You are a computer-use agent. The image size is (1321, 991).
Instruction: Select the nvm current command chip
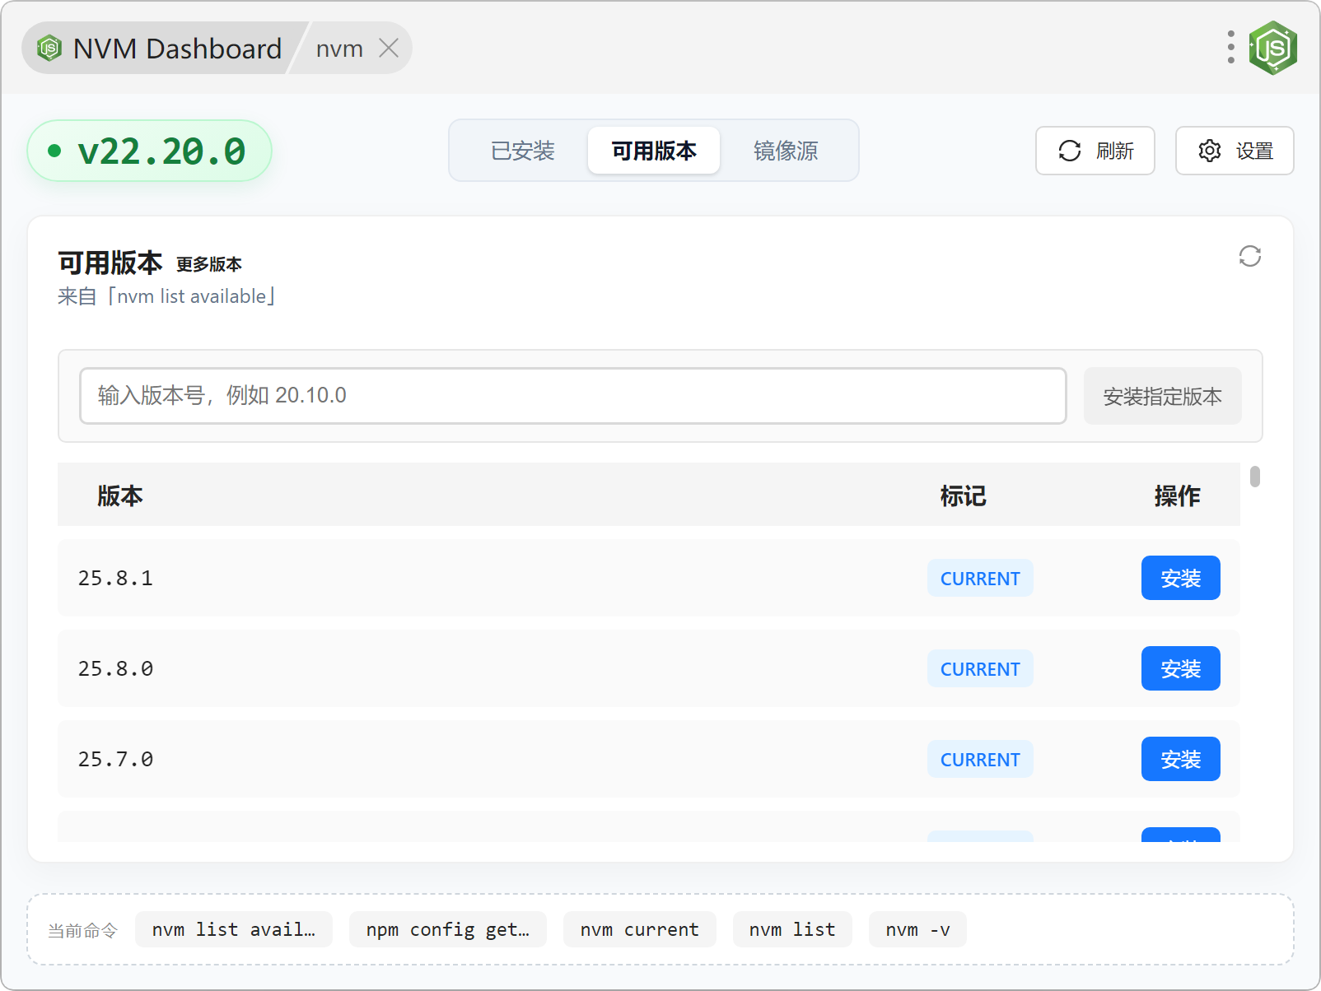point(639,929)
